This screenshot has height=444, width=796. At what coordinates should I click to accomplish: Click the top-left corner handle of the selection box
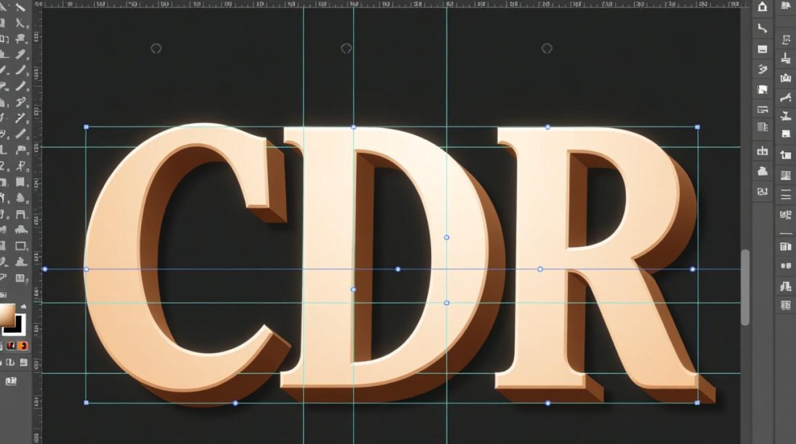[86, 127]
